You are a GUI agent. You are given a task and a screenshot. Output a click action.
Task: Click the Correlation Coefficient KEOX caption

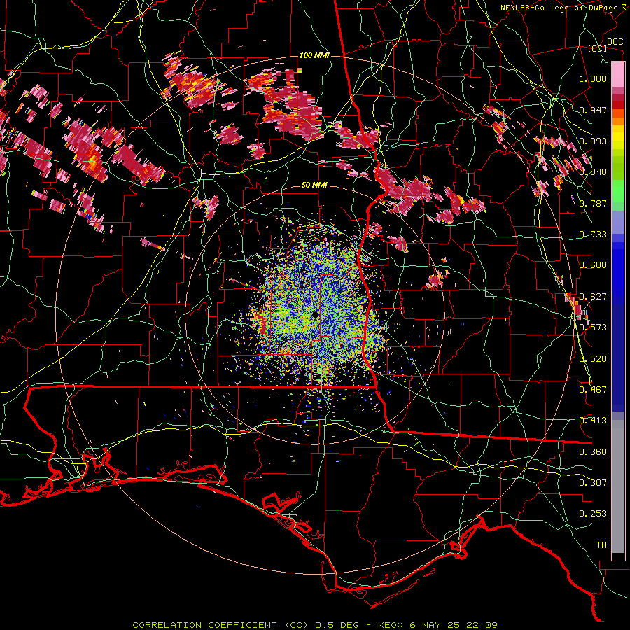pos(314,625)
